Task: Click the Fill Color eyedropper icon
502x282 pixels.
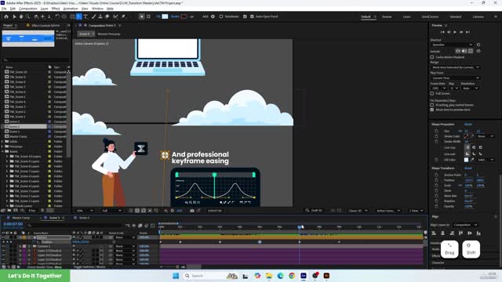Action: [x=472, y=160]
